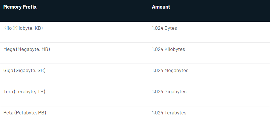Select the Giga (Gigabyte, GB) cell
The image size is (270, 127).
click(x=24, y=71)
